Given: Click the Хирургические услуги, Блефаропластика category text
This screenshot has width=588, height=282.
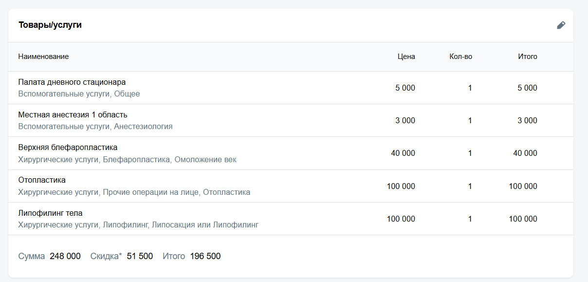Looking at the screenshot, I should 127,160.
